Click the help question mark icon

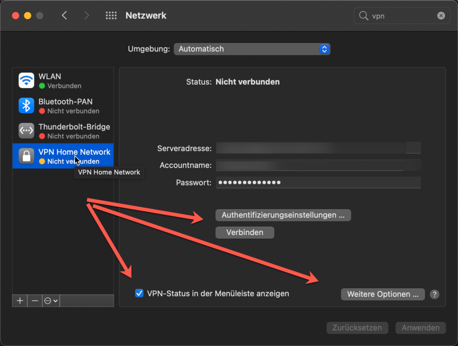434,294
